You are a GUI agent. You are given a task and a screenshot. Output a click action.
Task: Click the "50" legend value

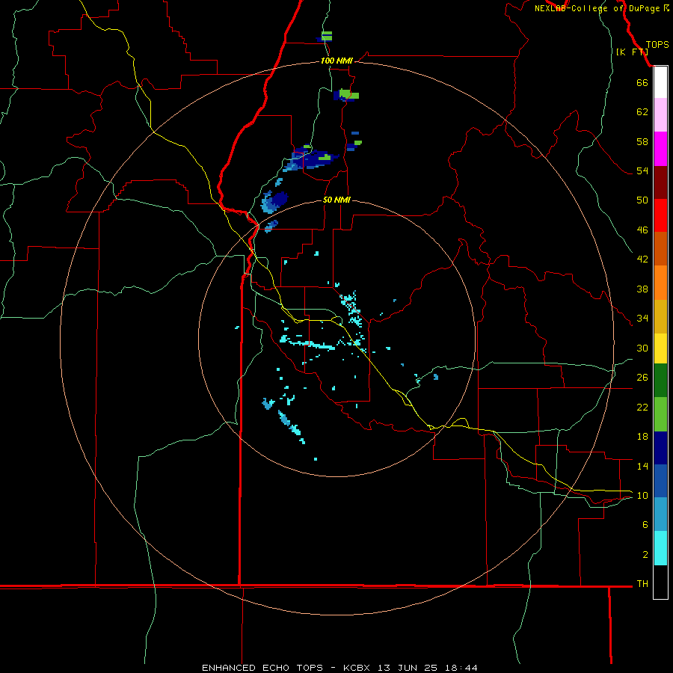coord(642,200)
